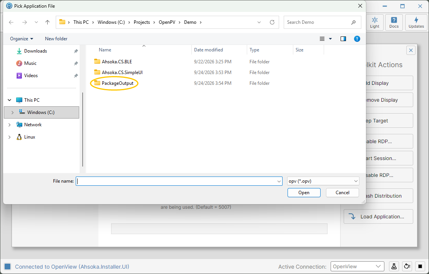
Task: Cancel the Pick Application File dialog
Action: pos(342,193)
